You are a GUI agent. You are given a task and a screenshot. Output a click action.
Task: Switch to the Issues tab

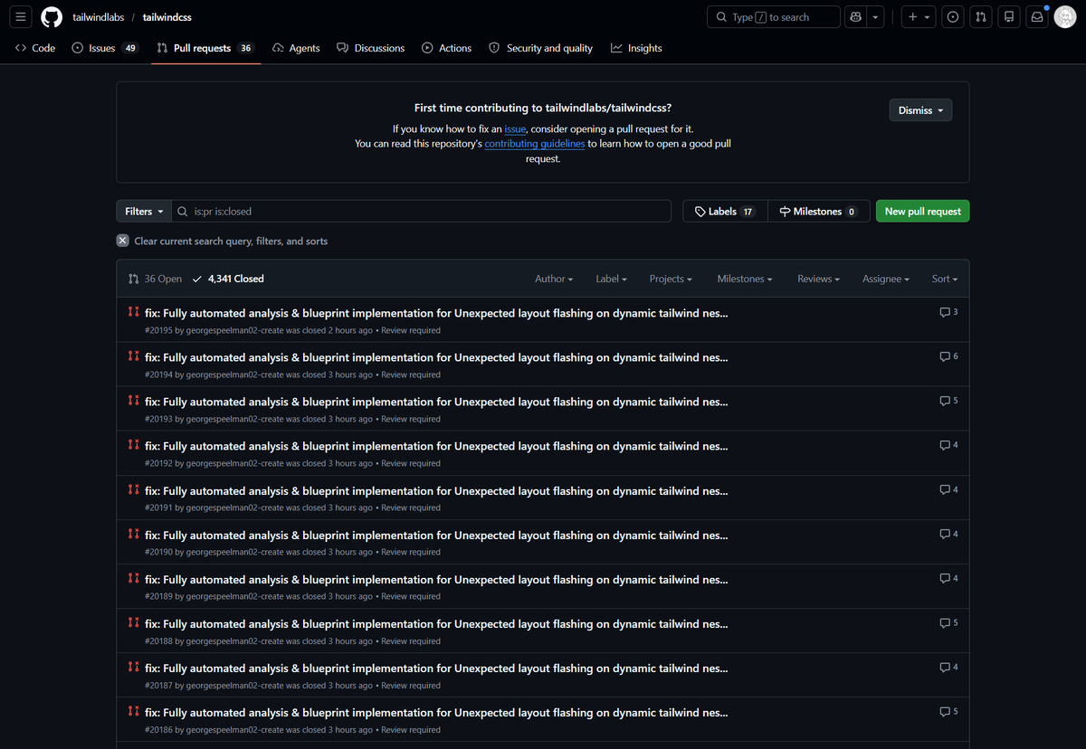[105, 48]
